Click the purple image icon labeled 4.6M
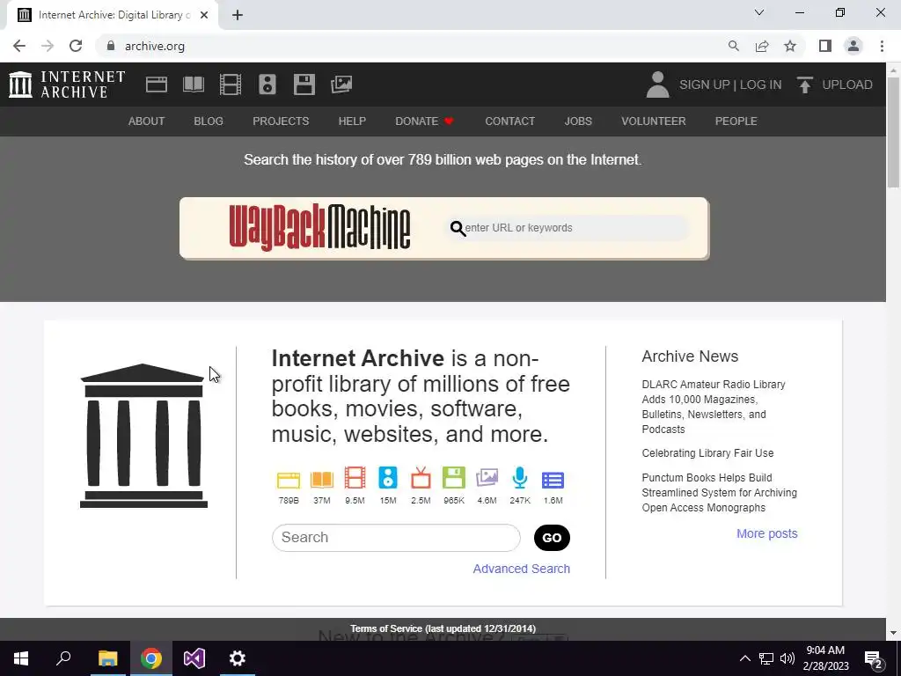The image size is (901, 676). click(x=487, y=478)
